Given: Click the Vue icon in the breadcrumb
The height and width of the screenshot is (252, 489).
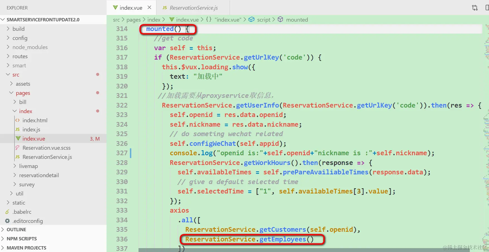Looking at the screenshot, I should 172,19.
